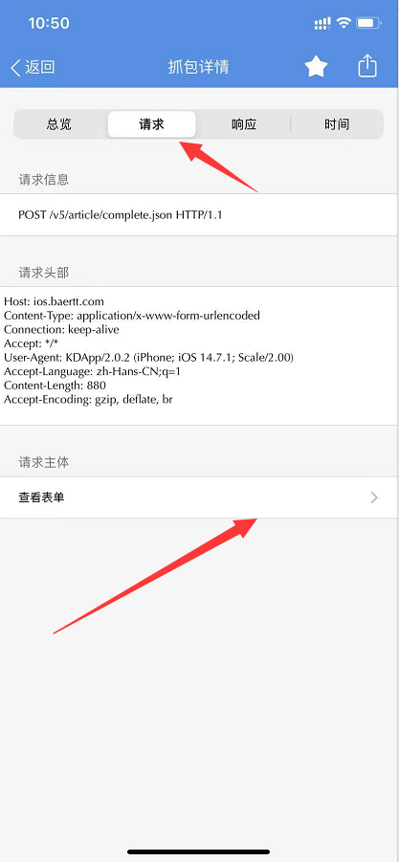Favorite this capture with the star icon
The width and height of the screenshot is (399, 862).
click(x=316, y=67)
